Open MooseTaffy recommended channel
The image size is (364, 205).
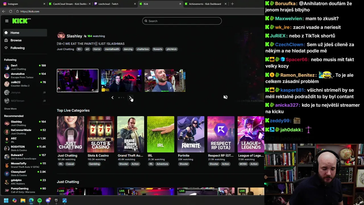coord(25,165)
